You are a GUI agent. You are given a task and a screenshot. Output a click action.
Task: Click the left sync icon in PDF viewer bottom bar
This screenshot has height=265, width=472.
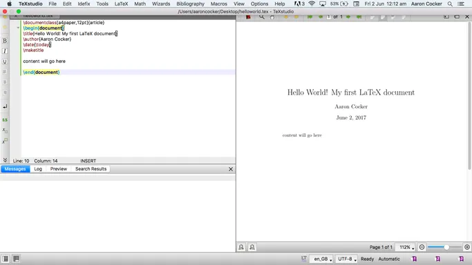[241, 247]
